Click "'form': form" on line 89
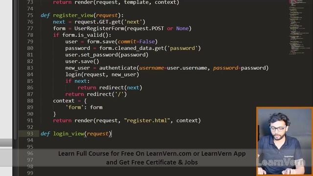Screen dimensions: 313x176 84,108
